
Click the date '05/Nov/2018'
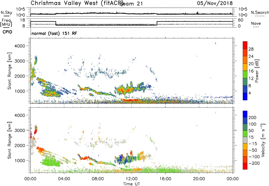(x=215, y=3)
